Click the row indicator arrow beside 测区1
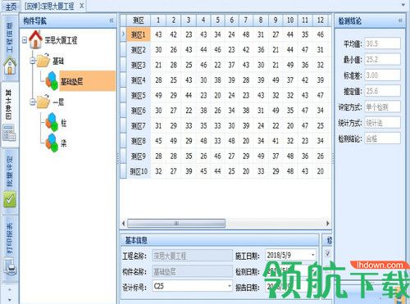This screenshot has height=304, width=410. [x=123, y=34]
